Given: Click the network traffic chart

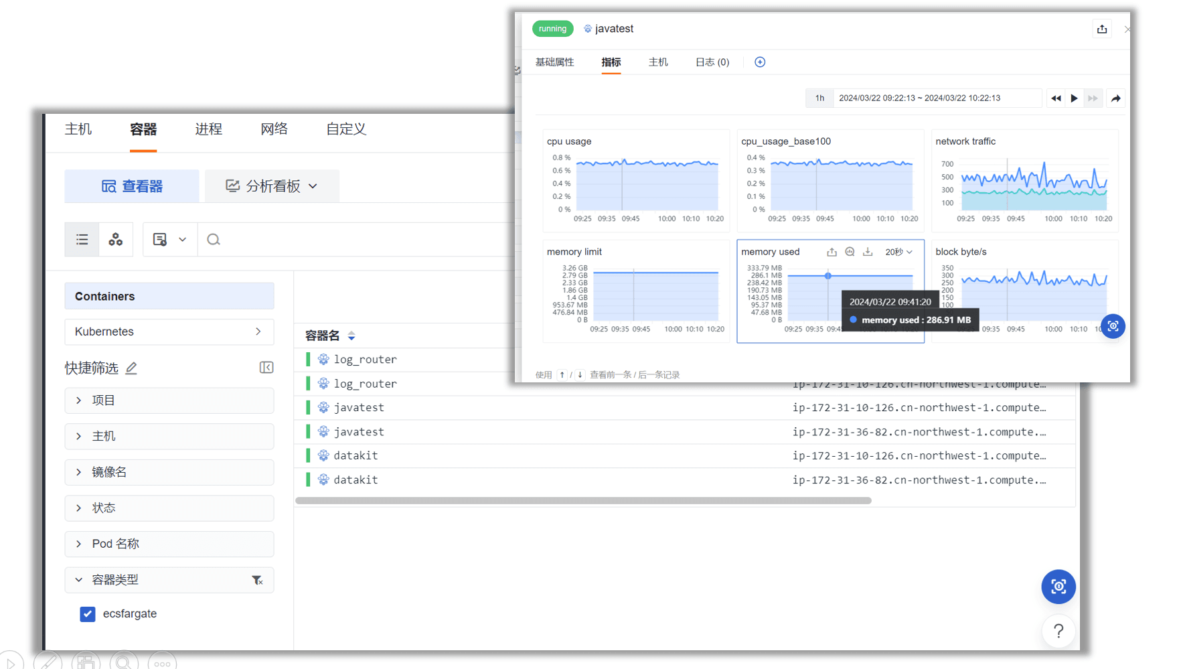Looking at the screenshot, I should coord(1024,181).
